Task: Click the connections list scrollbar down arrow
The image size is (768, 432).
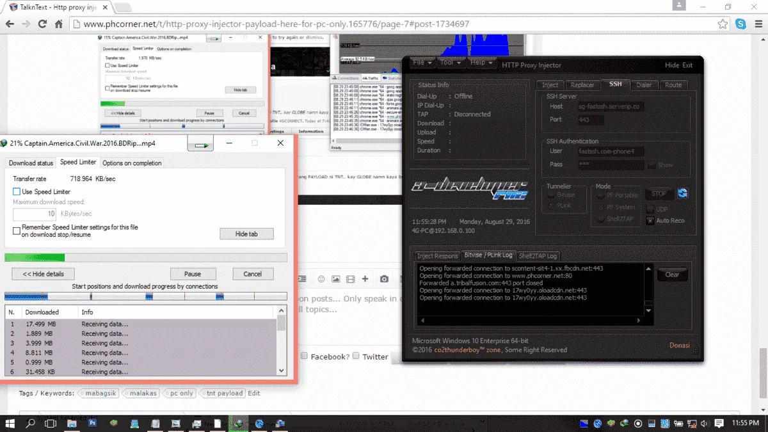Action: click(x=281, y=371)
